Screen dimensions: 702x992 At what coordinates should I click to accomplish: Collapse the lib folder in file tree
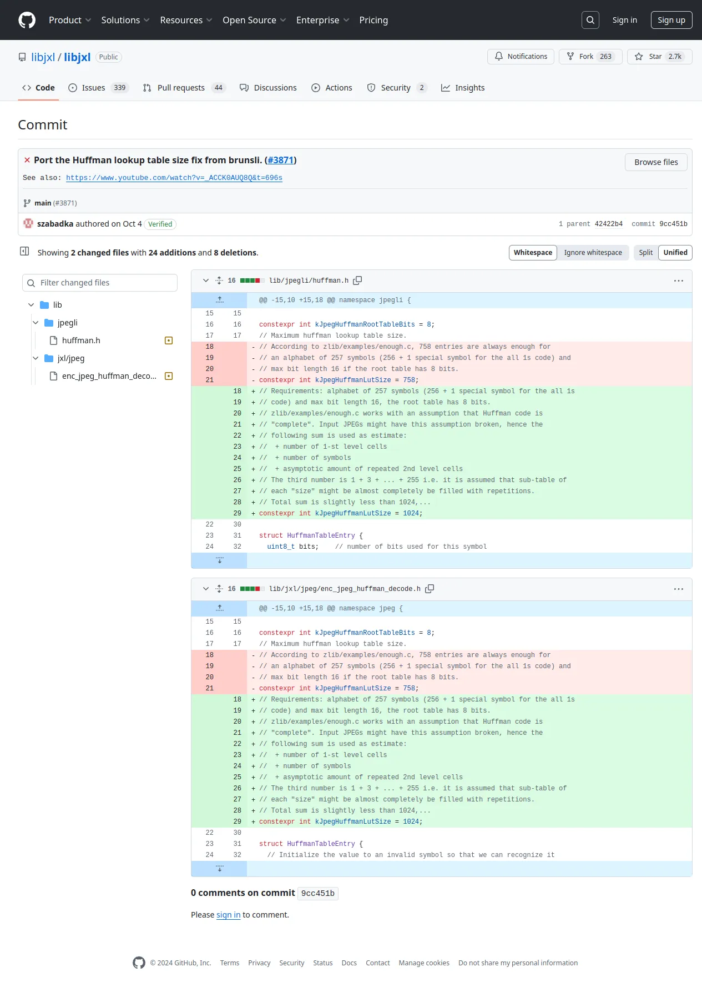(31, 305)
